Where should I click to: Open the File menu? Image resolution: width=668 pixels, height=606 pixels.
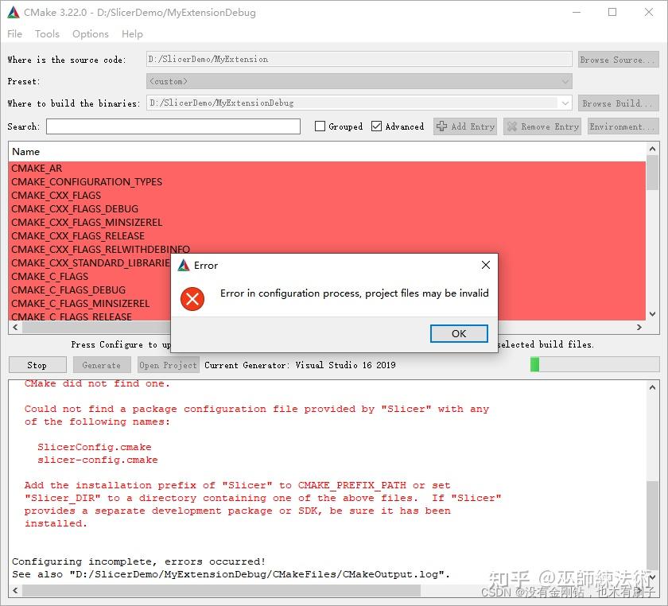click(x=14, y=33)
